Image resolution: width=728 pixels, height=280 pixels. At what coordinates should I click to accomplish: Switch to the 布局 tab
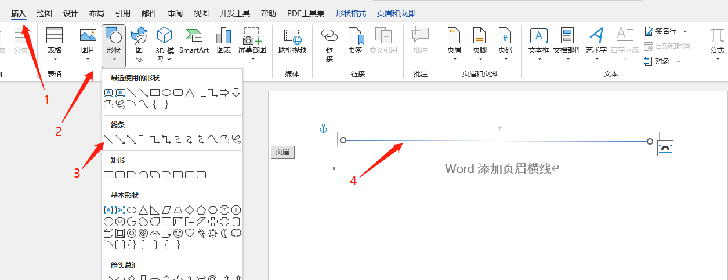click(x=97, y=13)
